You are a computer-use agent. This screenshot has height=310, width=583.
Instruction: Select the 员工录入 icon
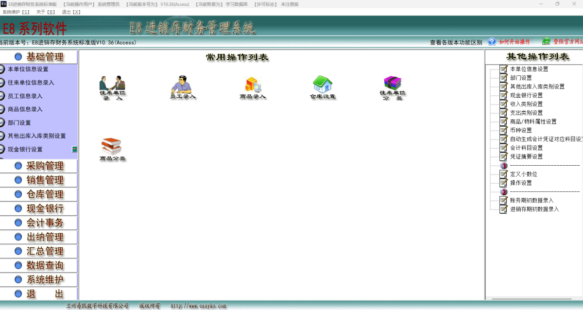point(181,85)
